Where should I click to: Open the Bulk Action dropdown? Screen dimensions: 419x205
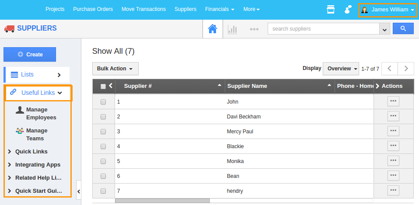point(115,69)
